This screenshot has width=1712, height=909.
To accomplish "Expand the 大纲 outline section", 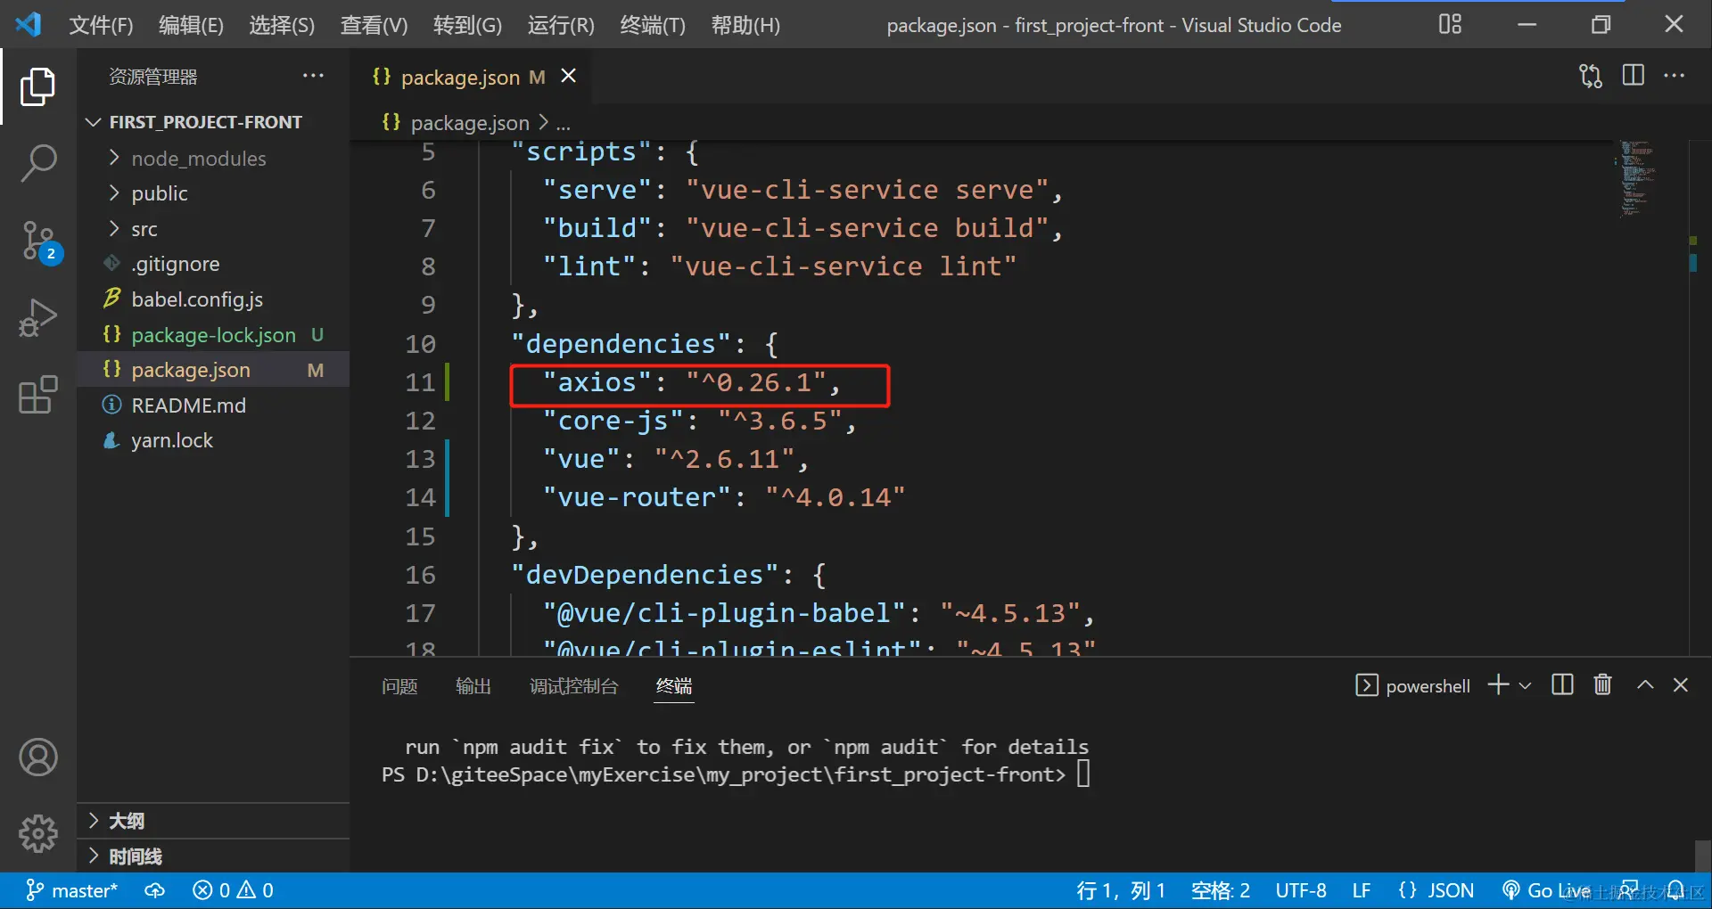I will pyautogui.click(x=213, y=821).
